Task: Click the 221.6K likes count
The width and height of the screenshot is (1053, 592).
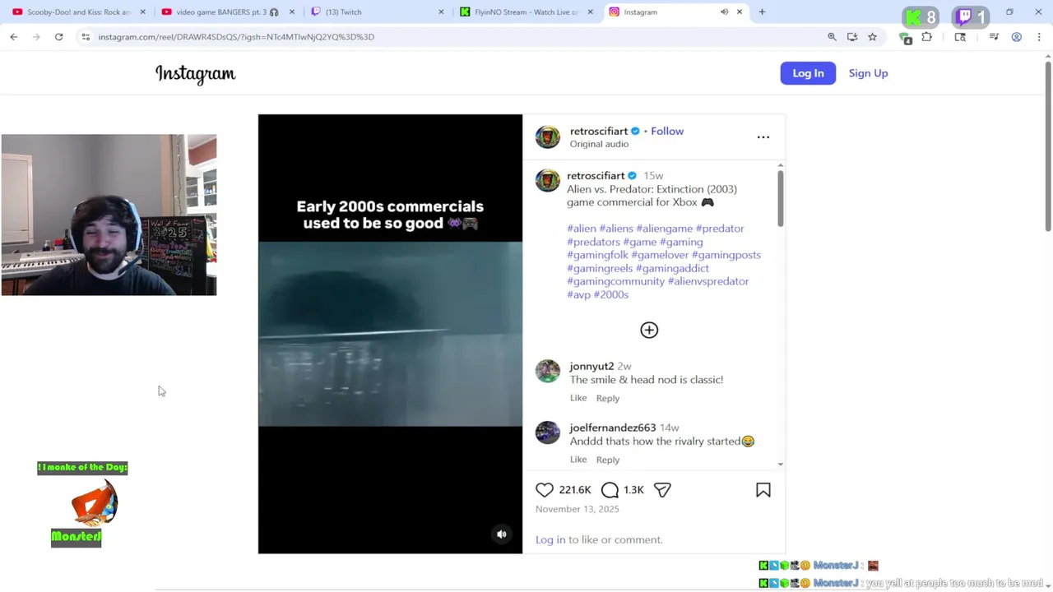Action: 575,490
